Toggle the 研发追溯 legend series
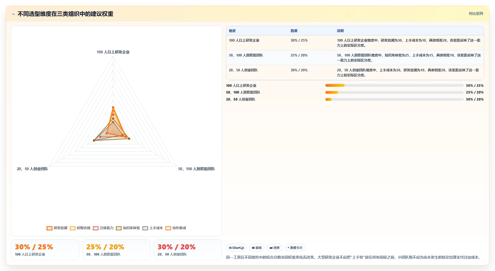 57,228
